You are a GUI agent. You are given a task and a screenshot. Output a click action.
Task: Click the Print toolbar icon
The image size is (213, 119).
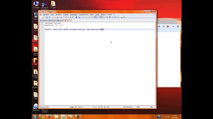[58, 17]
